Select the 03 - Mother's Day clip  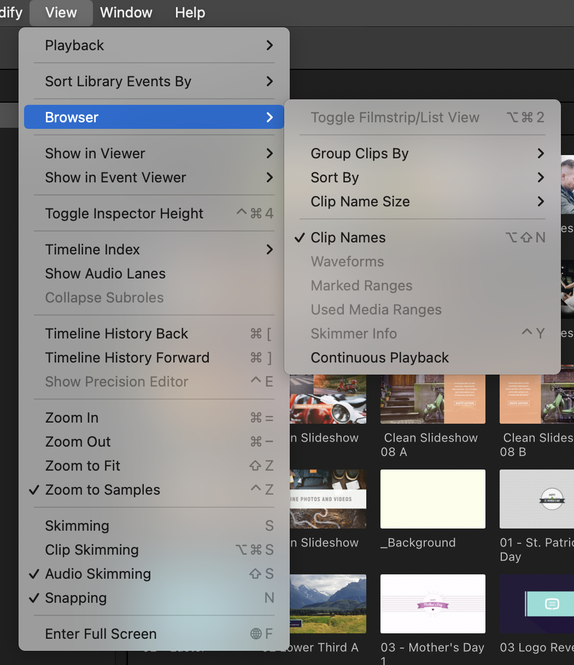(432, 604)
